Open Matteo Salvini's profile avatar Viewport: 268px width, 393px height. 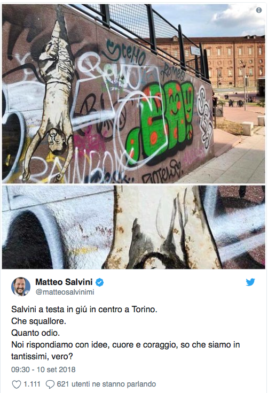21,287
